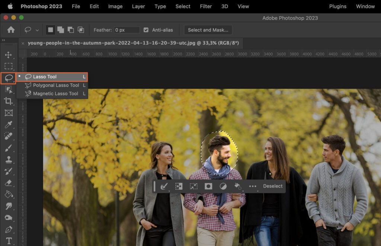Open the Lasso tool options dropdown arrow
This screenshot has height=246, width=381.
(x=37, y=30)
